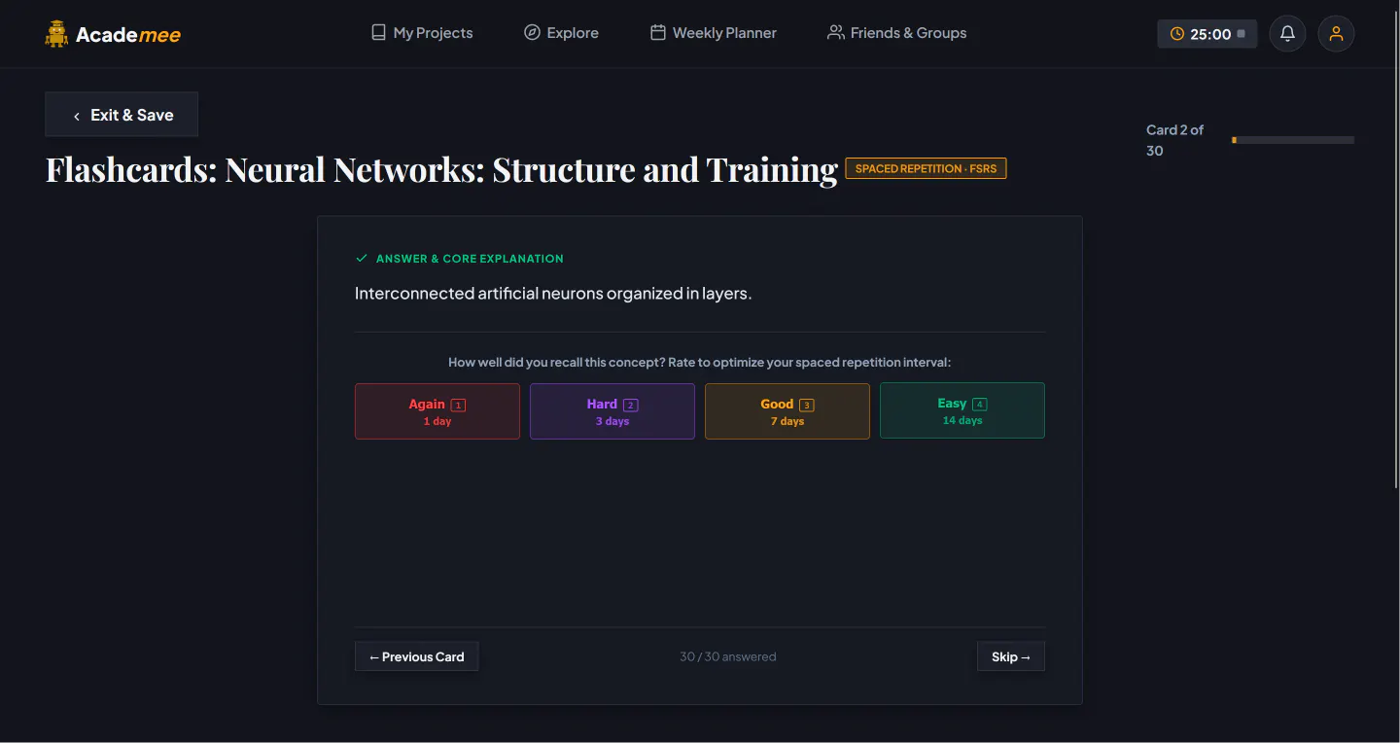Viewport: 1400px width, 743px height.
Task: Click the card progress bar
Action: click(x=1293, y=140)
